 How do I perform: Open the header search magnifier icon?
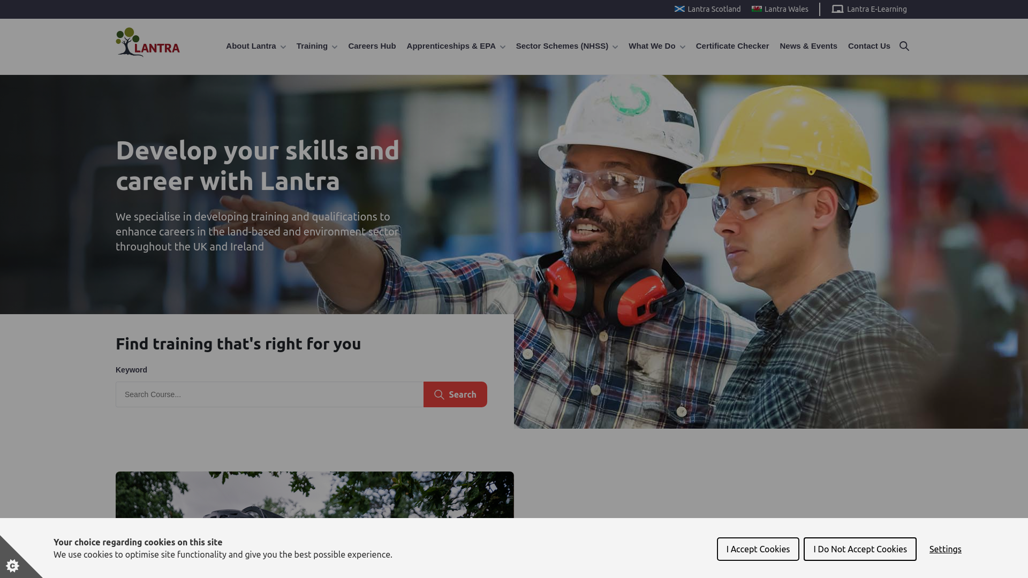904,46
